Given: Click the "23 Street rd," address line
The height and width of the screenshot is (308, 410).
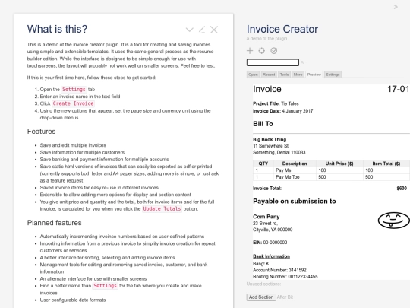Looking at the screenshot, I should pyautogui.click(x=266, y=223).
